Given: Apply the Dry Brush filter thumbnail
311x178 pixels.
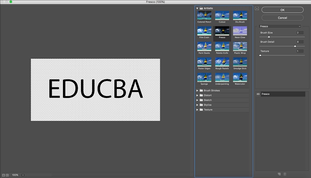Looking at the screenshot, I should click(240, 16).
